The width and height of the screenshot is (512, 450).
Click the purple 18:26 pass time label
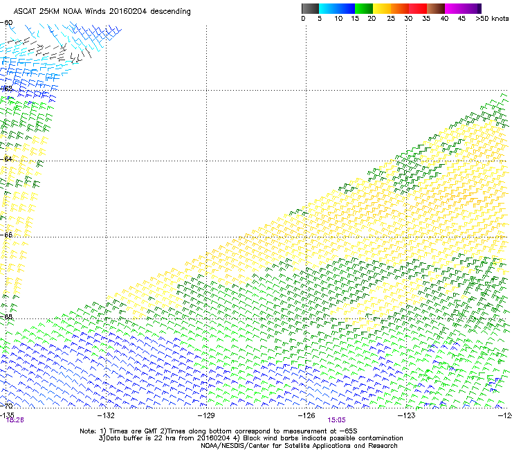coord(15,420)
